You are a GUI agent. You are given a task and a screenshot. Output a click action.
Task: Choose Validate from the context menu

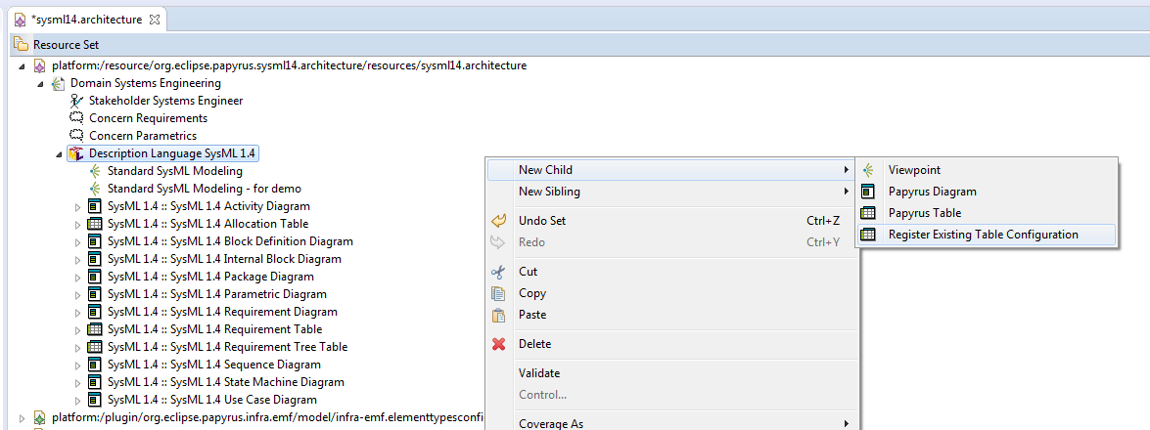tap(671, 373)
